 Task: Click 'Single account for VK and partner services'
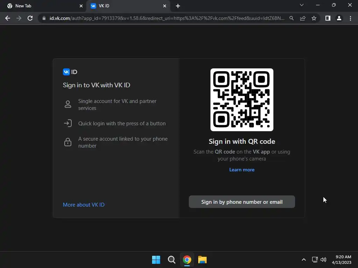(117, 104)
